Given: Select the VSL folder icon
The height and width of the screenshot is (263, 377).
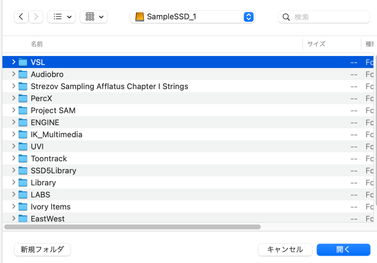Looking at the screenshot, I should pyautogui.click(x=23, y=62).
